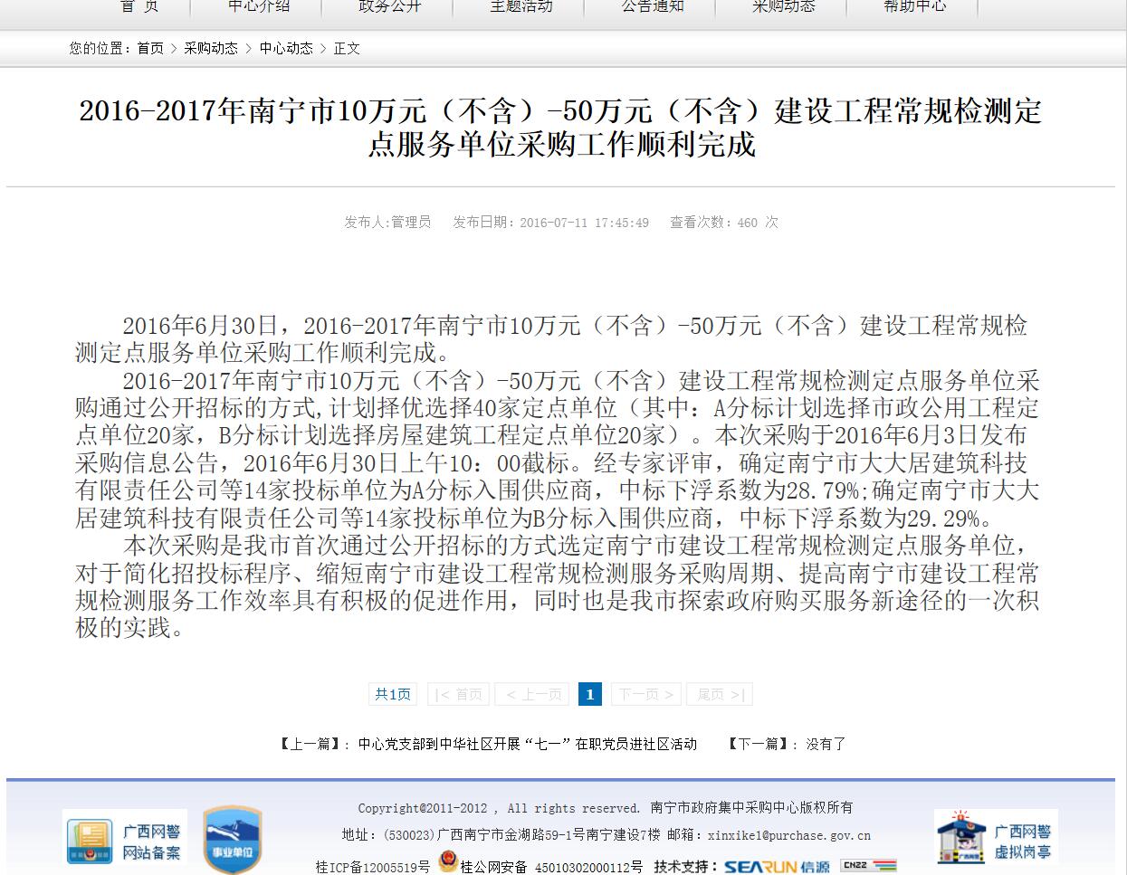Click the 尾页 last page button

(x=720, y=694)
